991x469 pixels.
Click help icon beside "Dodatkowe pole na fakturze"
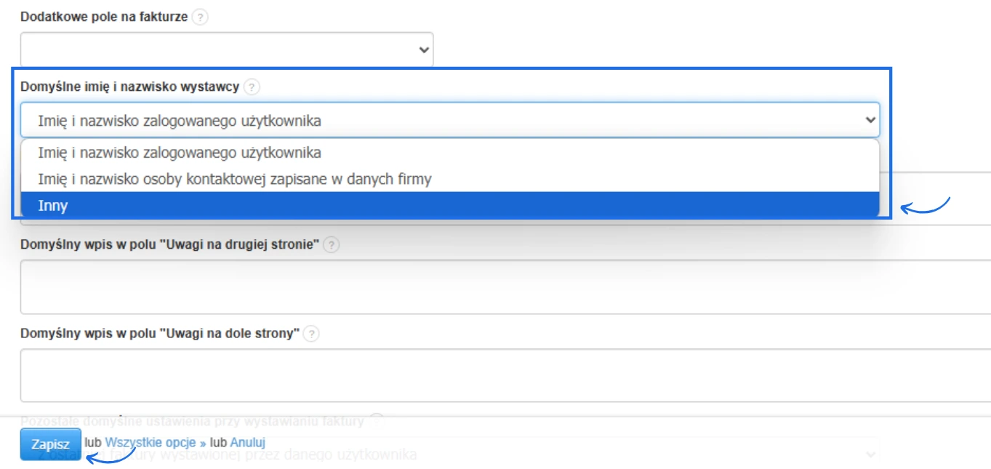200,17
